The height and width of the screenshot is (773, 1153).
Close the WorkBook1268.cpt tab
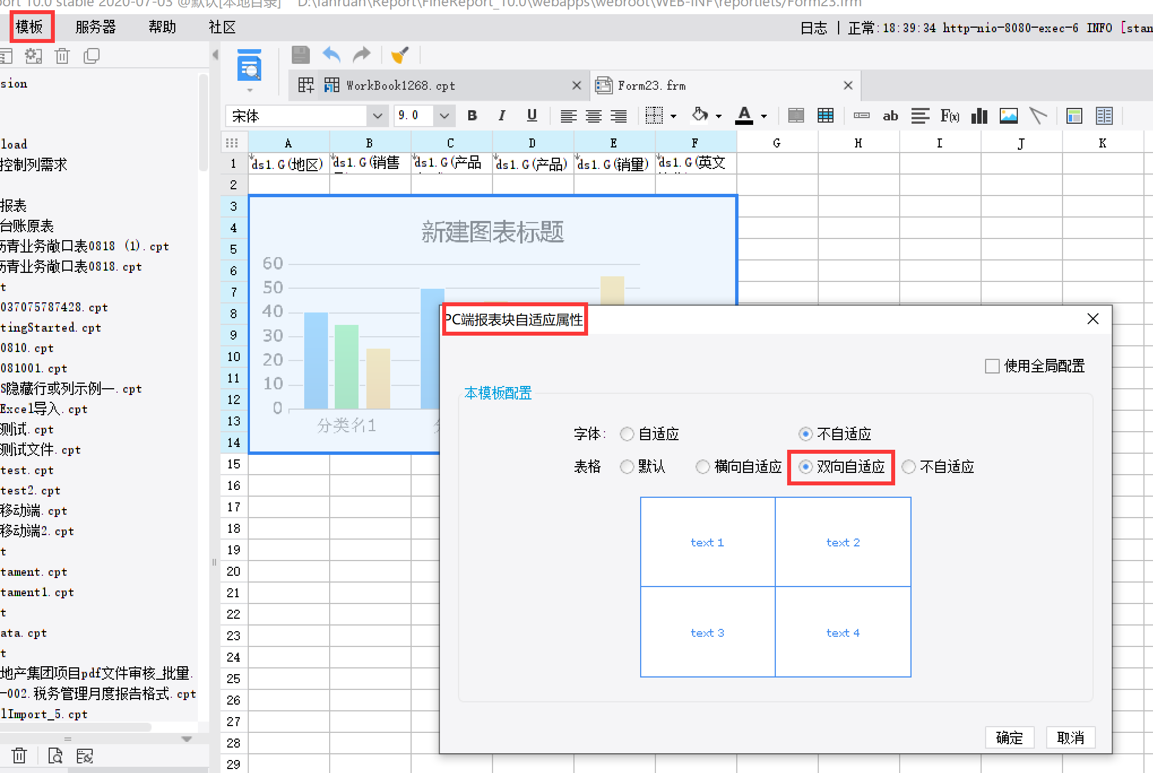click(x=577, y=85)
